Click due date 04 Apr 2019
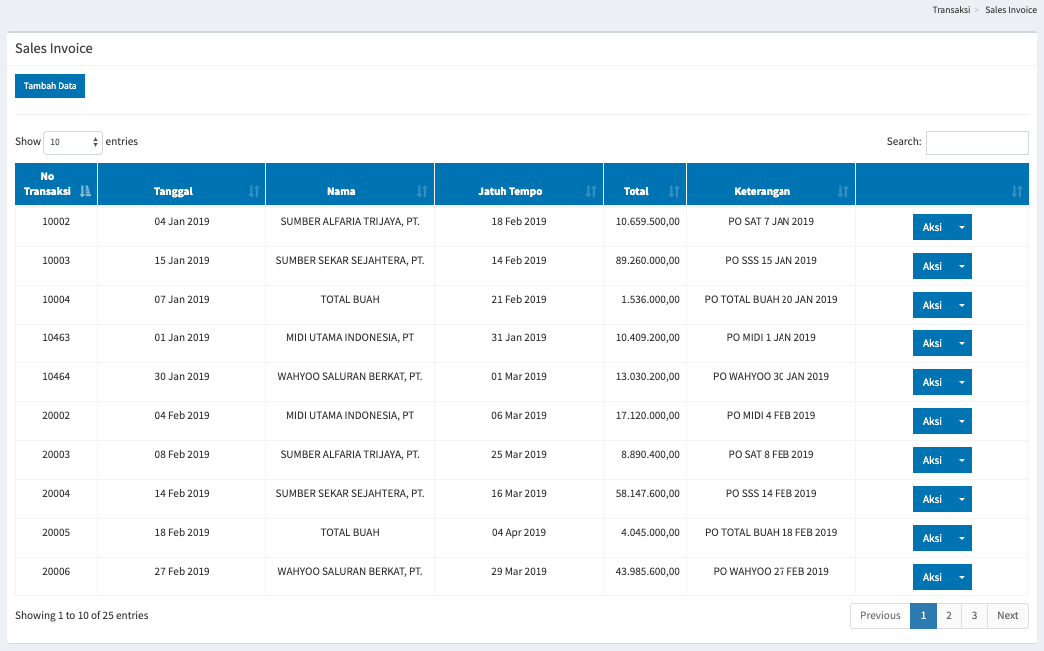This screenshot has height=651, width=1044. coord(519,533)
